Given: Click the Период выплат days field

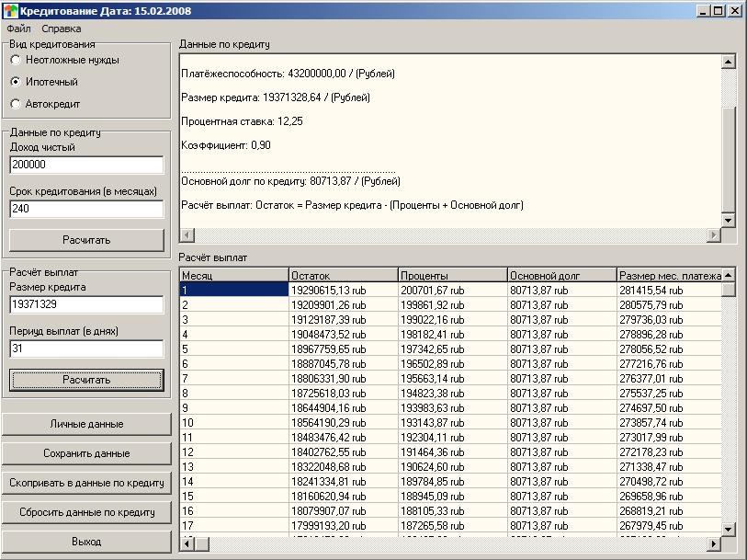Looking at the screenshot, I should point(86,349).
